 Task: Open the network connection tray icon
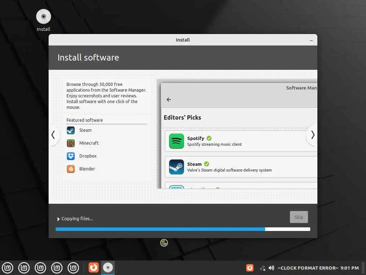263,268
